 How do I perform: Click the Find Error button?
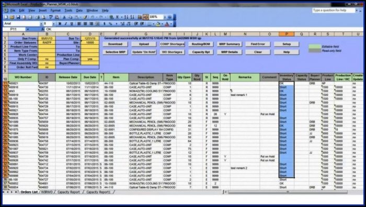click(x=258, y=44)
